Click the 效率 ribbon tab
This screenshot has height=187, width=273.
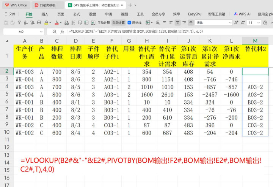pyautogui.click(x=176, y=14)
